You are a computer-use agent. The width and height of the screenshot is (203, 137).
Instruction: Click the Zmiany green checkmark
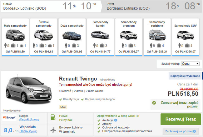click(99, 124)
